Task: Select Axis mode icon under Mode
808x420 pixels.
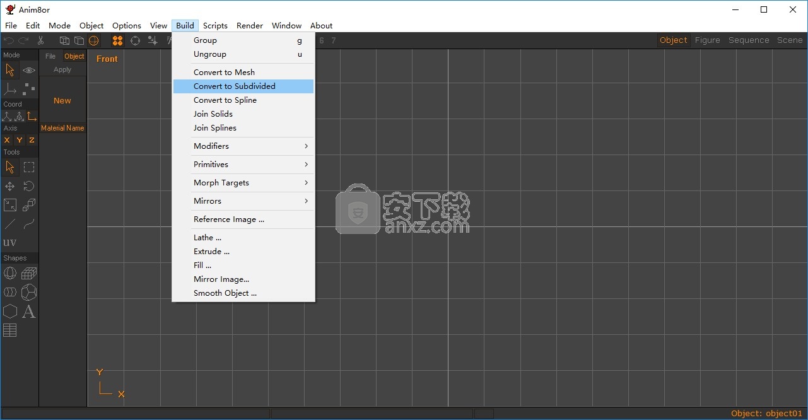Action: click(x=10, y=89)
